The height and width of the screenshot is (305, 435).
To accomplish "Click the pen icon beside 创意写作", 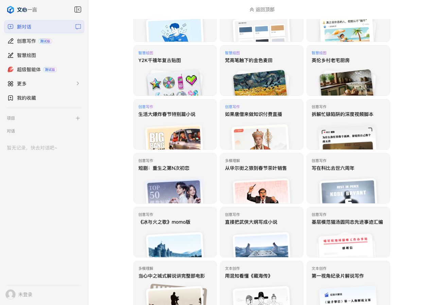I will [x=11, y=41].
